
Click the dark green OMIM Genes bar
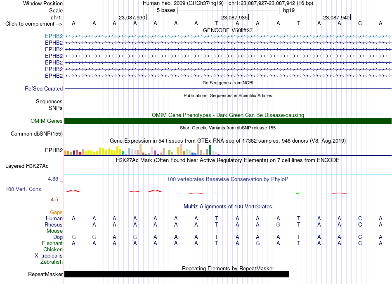pyautogui.click(x=228, y=121)
